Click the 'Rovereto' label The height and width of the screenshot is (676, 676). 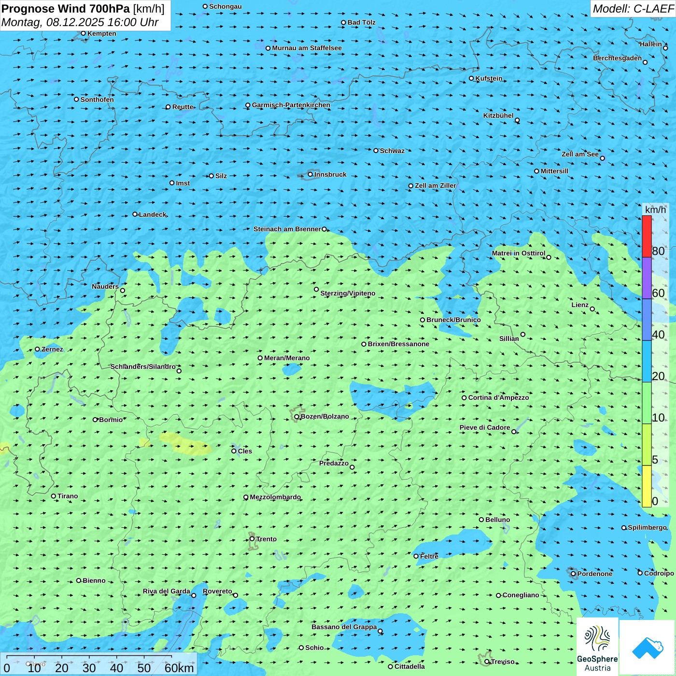click(217, 591)
